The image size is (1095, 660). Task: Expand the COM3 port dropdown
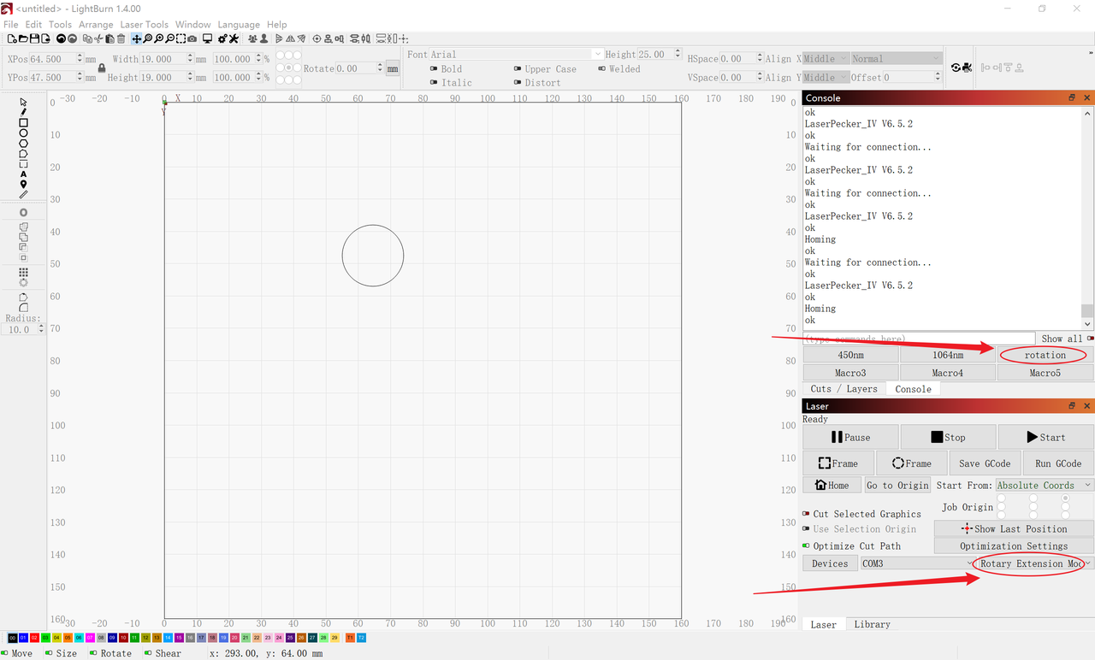(x=918, y=564)
